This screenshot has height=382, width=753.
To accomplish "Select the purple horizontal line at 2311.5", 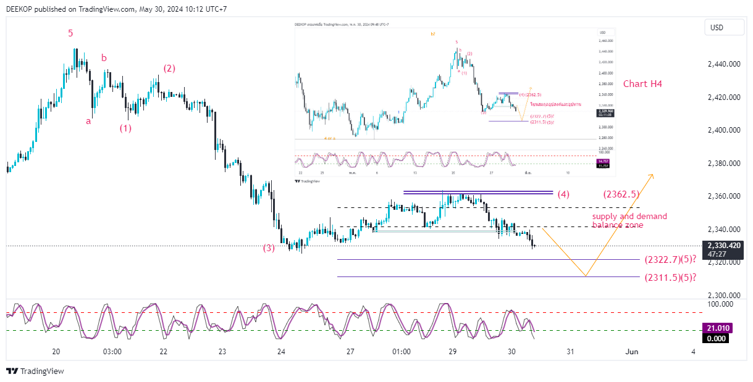I will [488, 276].
